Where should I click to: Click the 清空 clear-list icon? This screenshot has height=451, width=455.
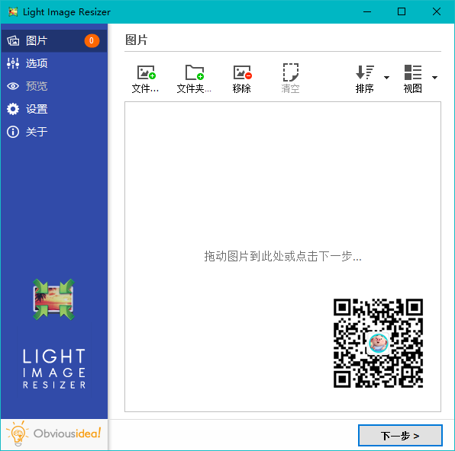(290, 72)
